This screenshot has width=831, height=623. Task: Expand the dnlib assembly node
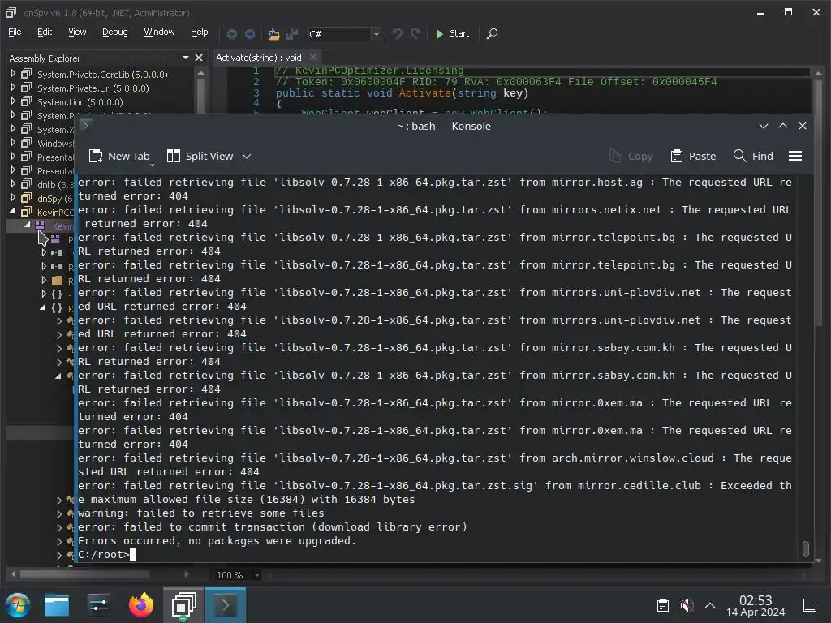[x=13, y=184]
